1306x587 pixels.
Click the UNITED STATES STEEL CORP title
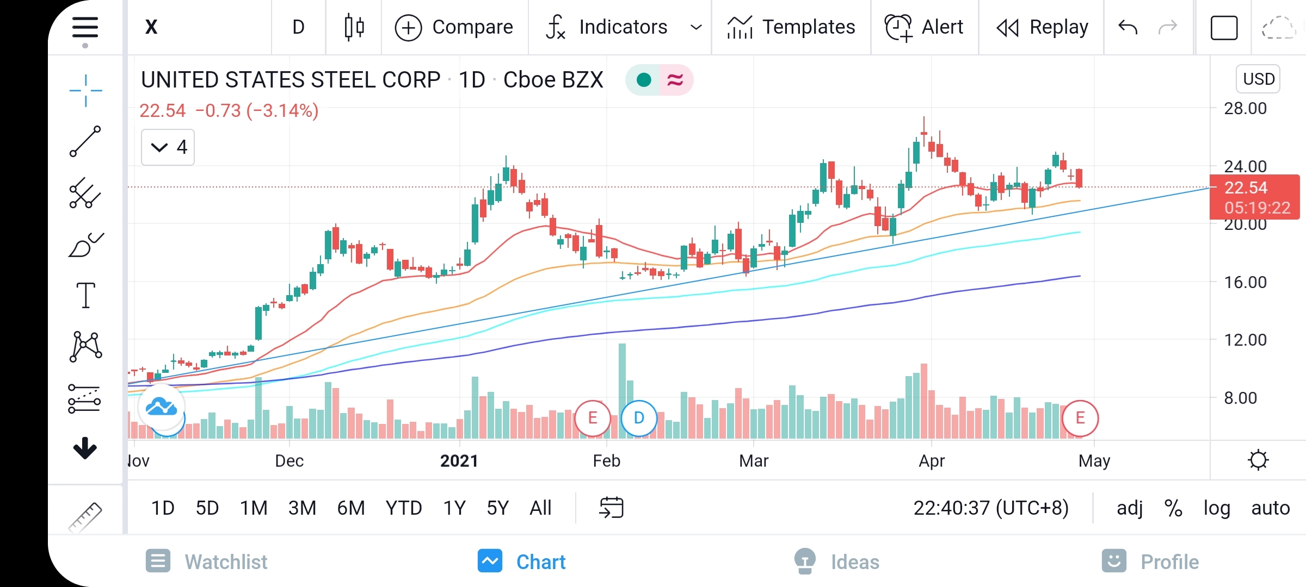291,80
